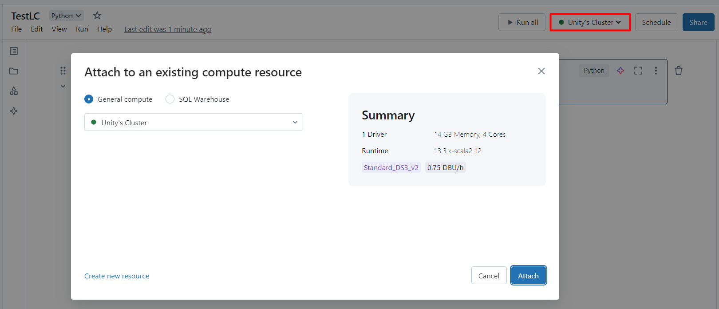719x309 pixels.
Task: Open the Unity's Cluster compute selector in header
Action: click(590, 22)
